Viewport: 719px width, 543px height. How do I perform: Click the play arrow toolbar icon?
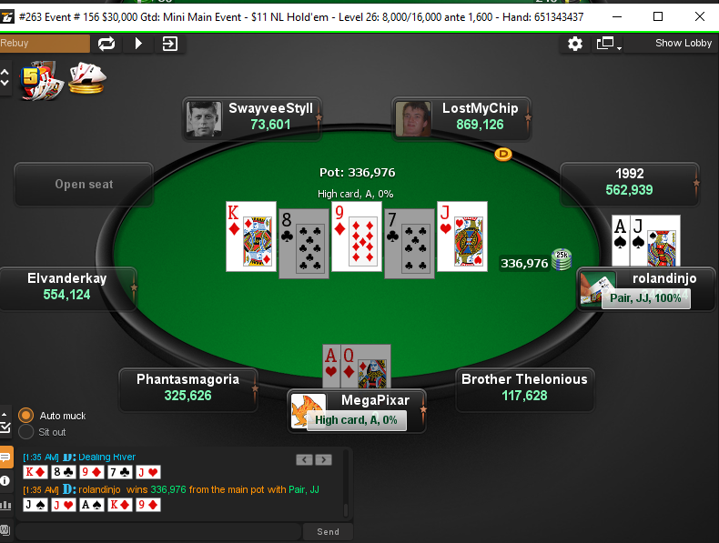point(138,44)
